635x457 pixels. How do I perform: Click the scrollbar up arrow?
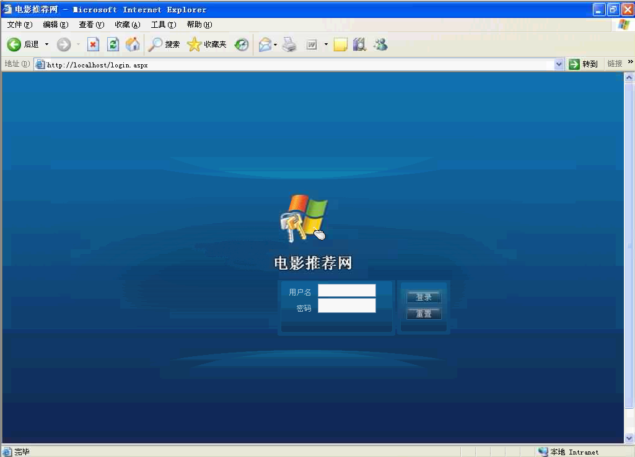(x=629, y=77)
